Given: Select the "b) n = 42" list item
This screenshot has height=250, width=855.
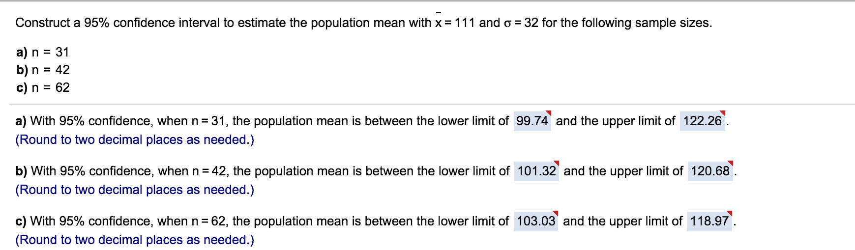Looking at the screenshot, I should coord(43,70).
